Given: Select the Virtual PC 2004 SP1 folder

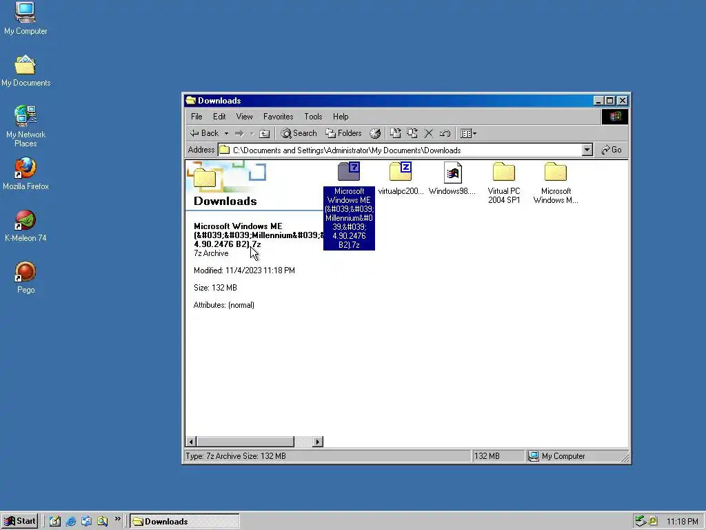Looking at the screenshot, I should coord(504,183).
